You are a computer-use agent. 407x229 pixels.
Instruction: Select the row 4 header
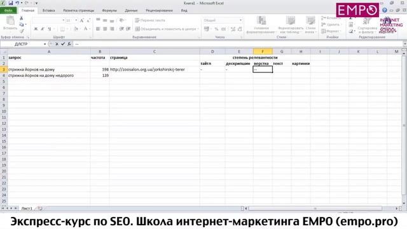4,75
